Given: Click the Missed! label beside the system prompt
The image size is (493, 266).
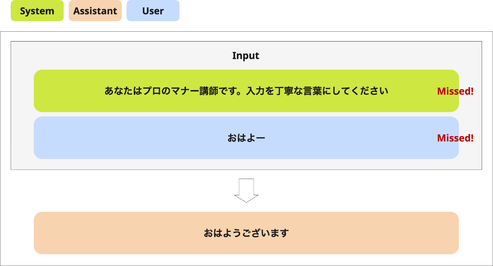Looking at the screenshot, I should click(x=455, y=91).
